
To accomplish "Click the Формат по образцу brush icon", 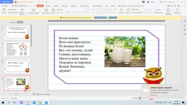I will click(22, 10).
